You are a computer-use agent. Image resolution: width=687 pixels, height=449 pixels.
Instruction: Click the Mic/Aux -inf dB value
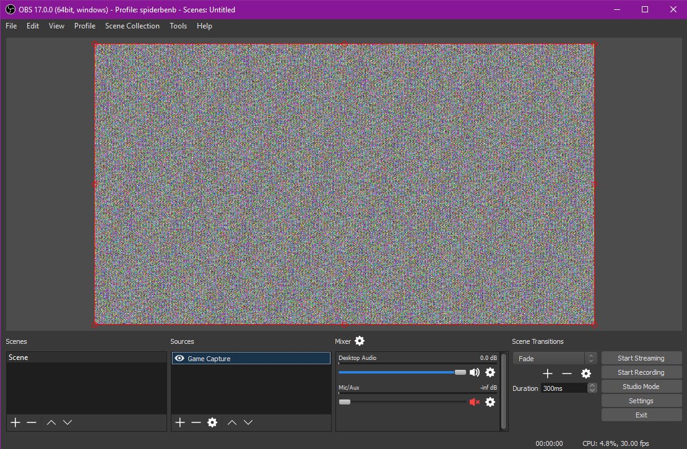tap(488, 387)
